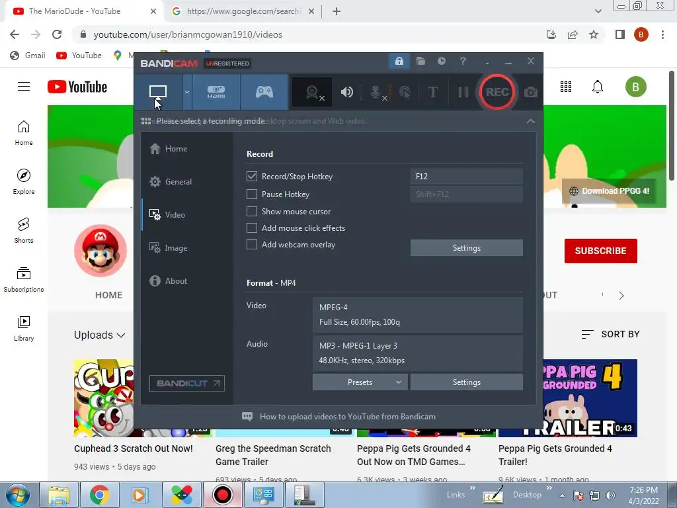Open the Uploads dropdown on channel page
The image size is (677, 508).
(x=99, y=335)
